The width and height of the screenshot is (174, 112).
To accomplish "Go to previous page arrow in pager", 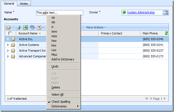I will point(151,99).
